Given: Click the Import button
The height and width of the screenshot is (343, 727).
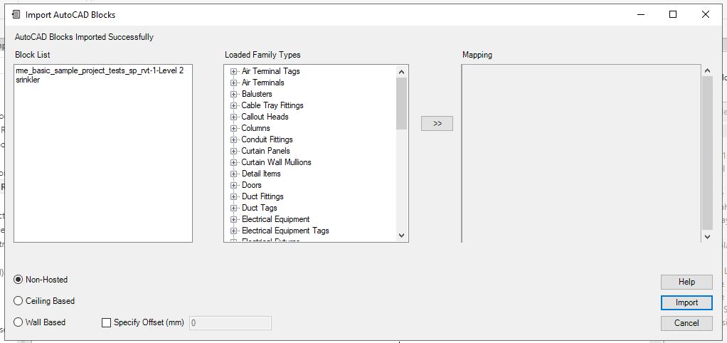Looking at the screenshot, I should pyautogui.click(x=686, y=302).
